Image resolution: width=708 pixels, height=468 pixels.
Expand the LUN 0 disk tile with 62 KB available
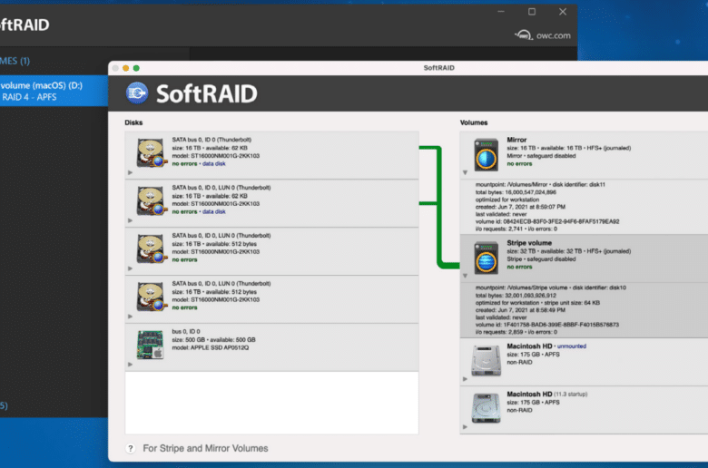[x=130, y=220]
